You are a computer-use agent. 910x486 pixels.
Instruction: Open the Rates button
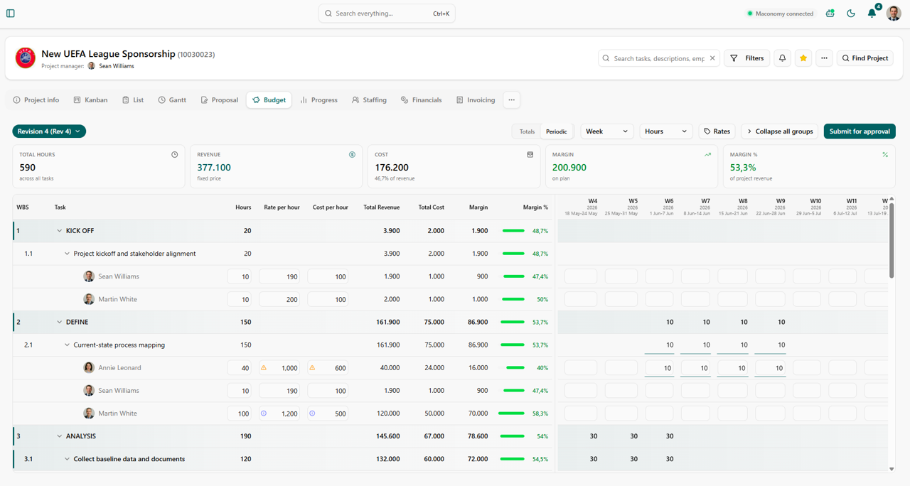tap(717, 131)
